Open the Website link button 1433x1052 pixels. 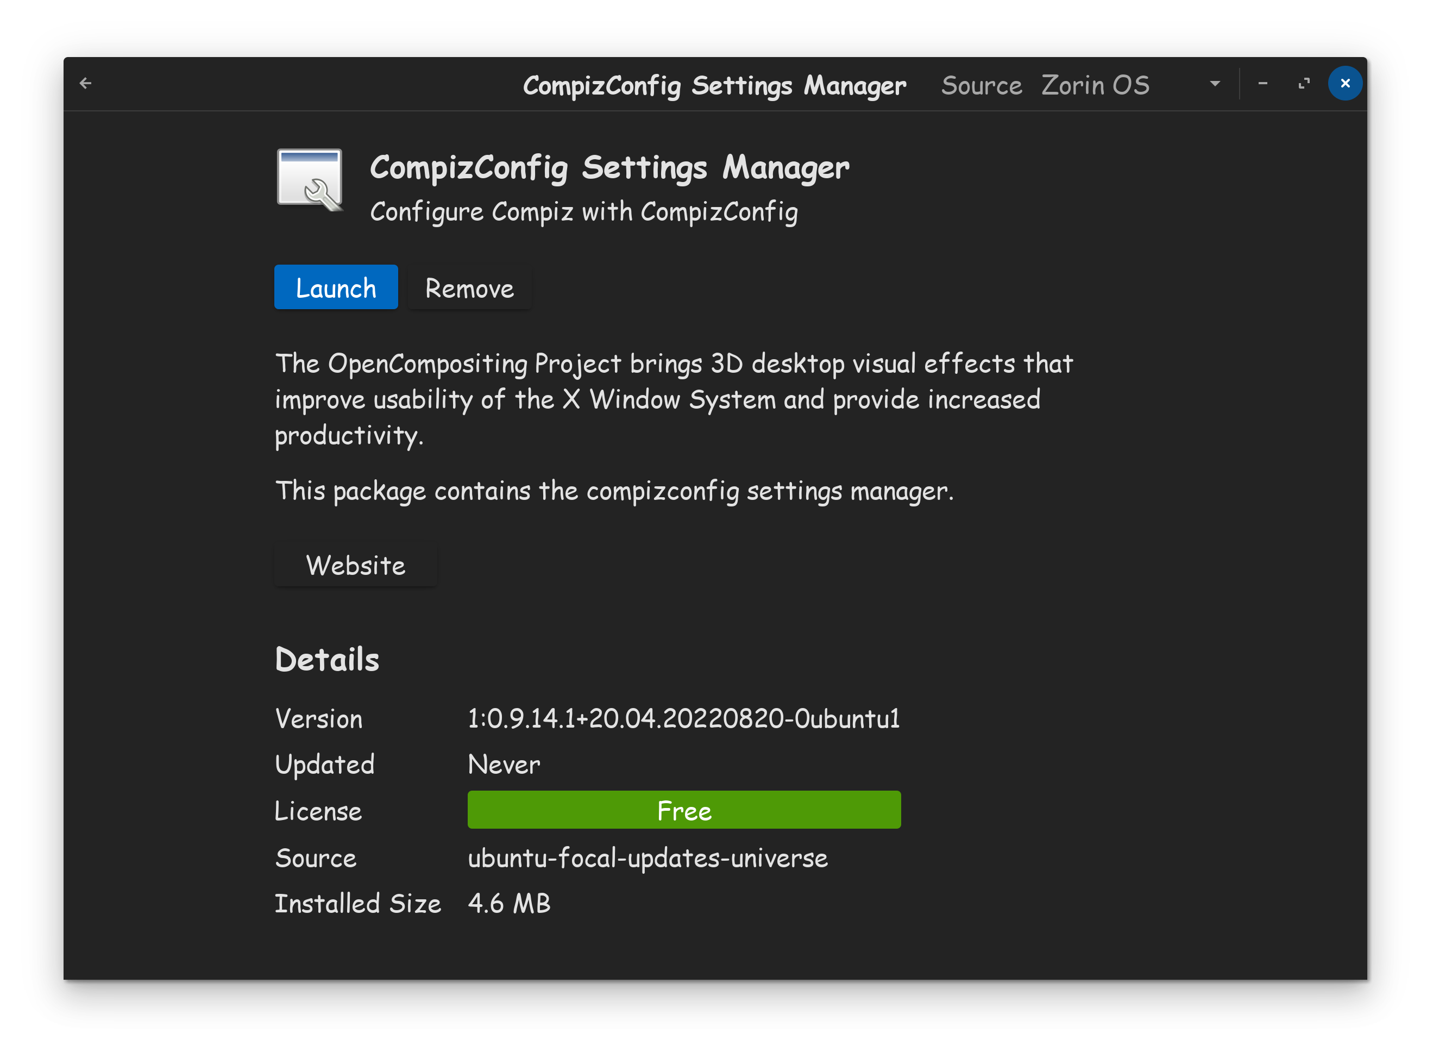(356, 566)
